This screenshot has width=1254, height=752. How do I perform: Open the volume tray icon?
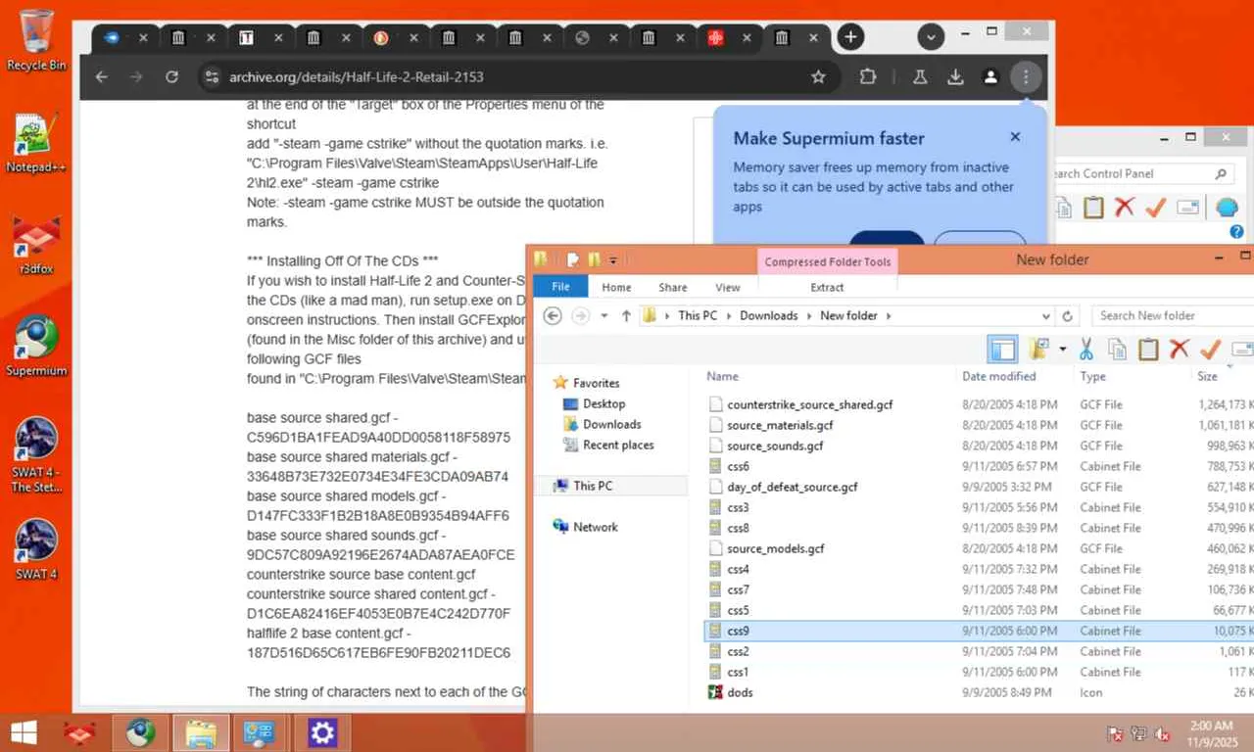pyautogui.click(x=1163, y=733)
